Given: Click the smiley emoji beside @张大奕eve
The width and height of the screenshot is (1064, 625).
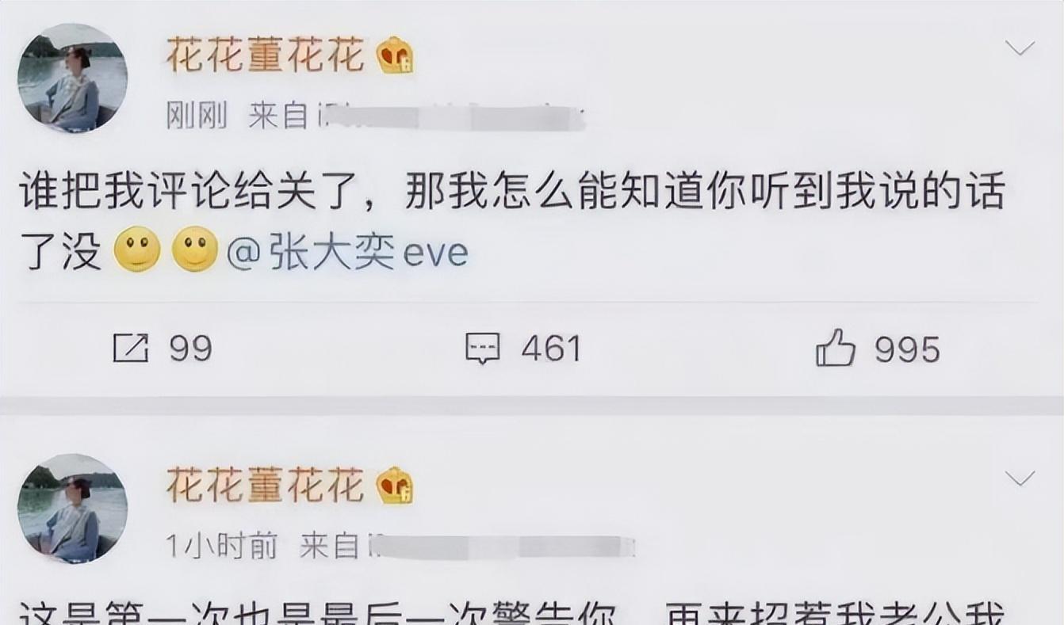Looking at the screenshot, I should [195, 250].
